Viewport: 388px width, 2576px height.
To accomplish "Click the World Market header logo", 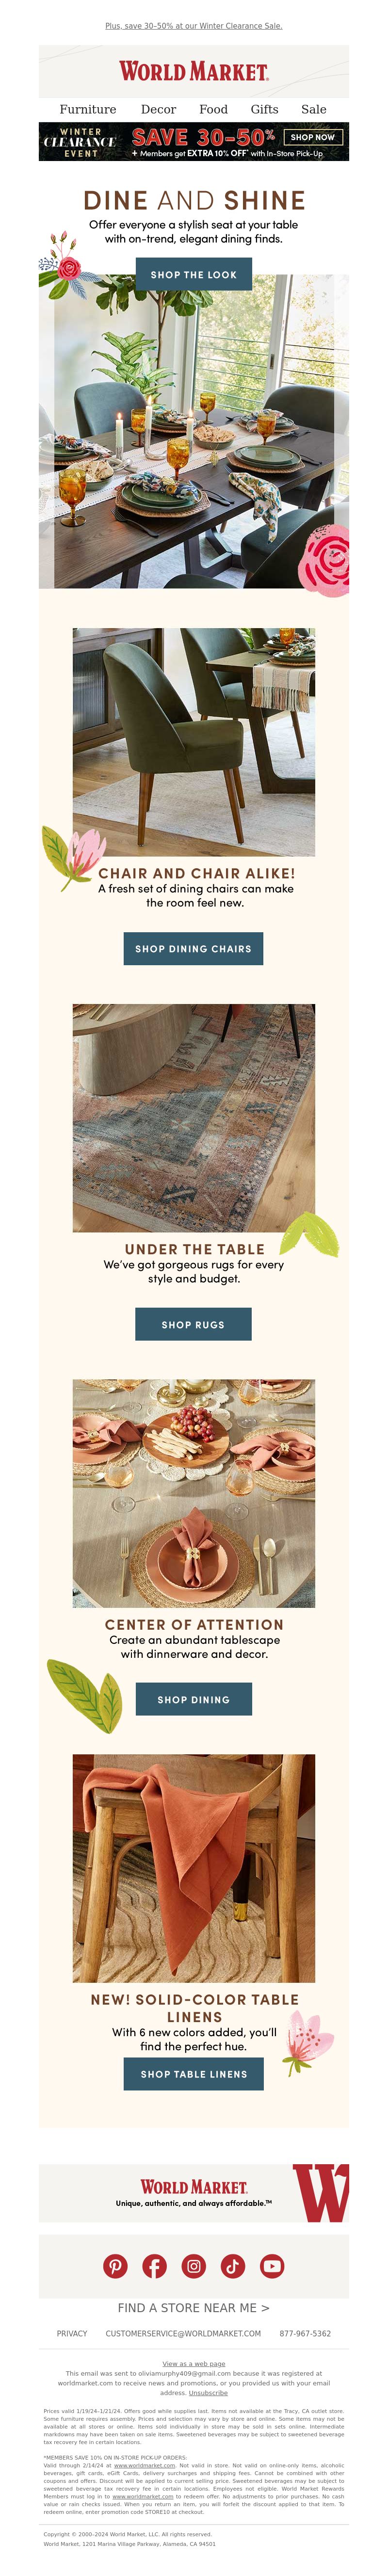I will (194, 71).
